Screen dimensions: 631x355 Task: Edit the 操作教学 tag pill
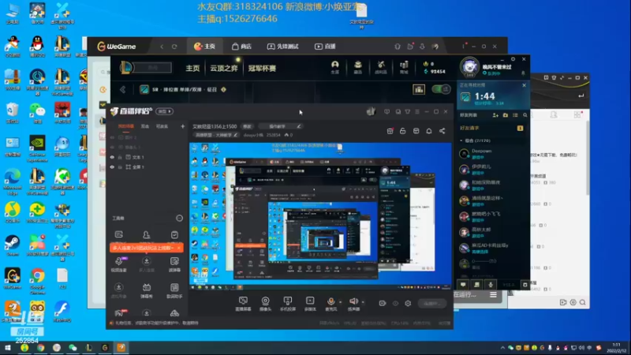280,126
